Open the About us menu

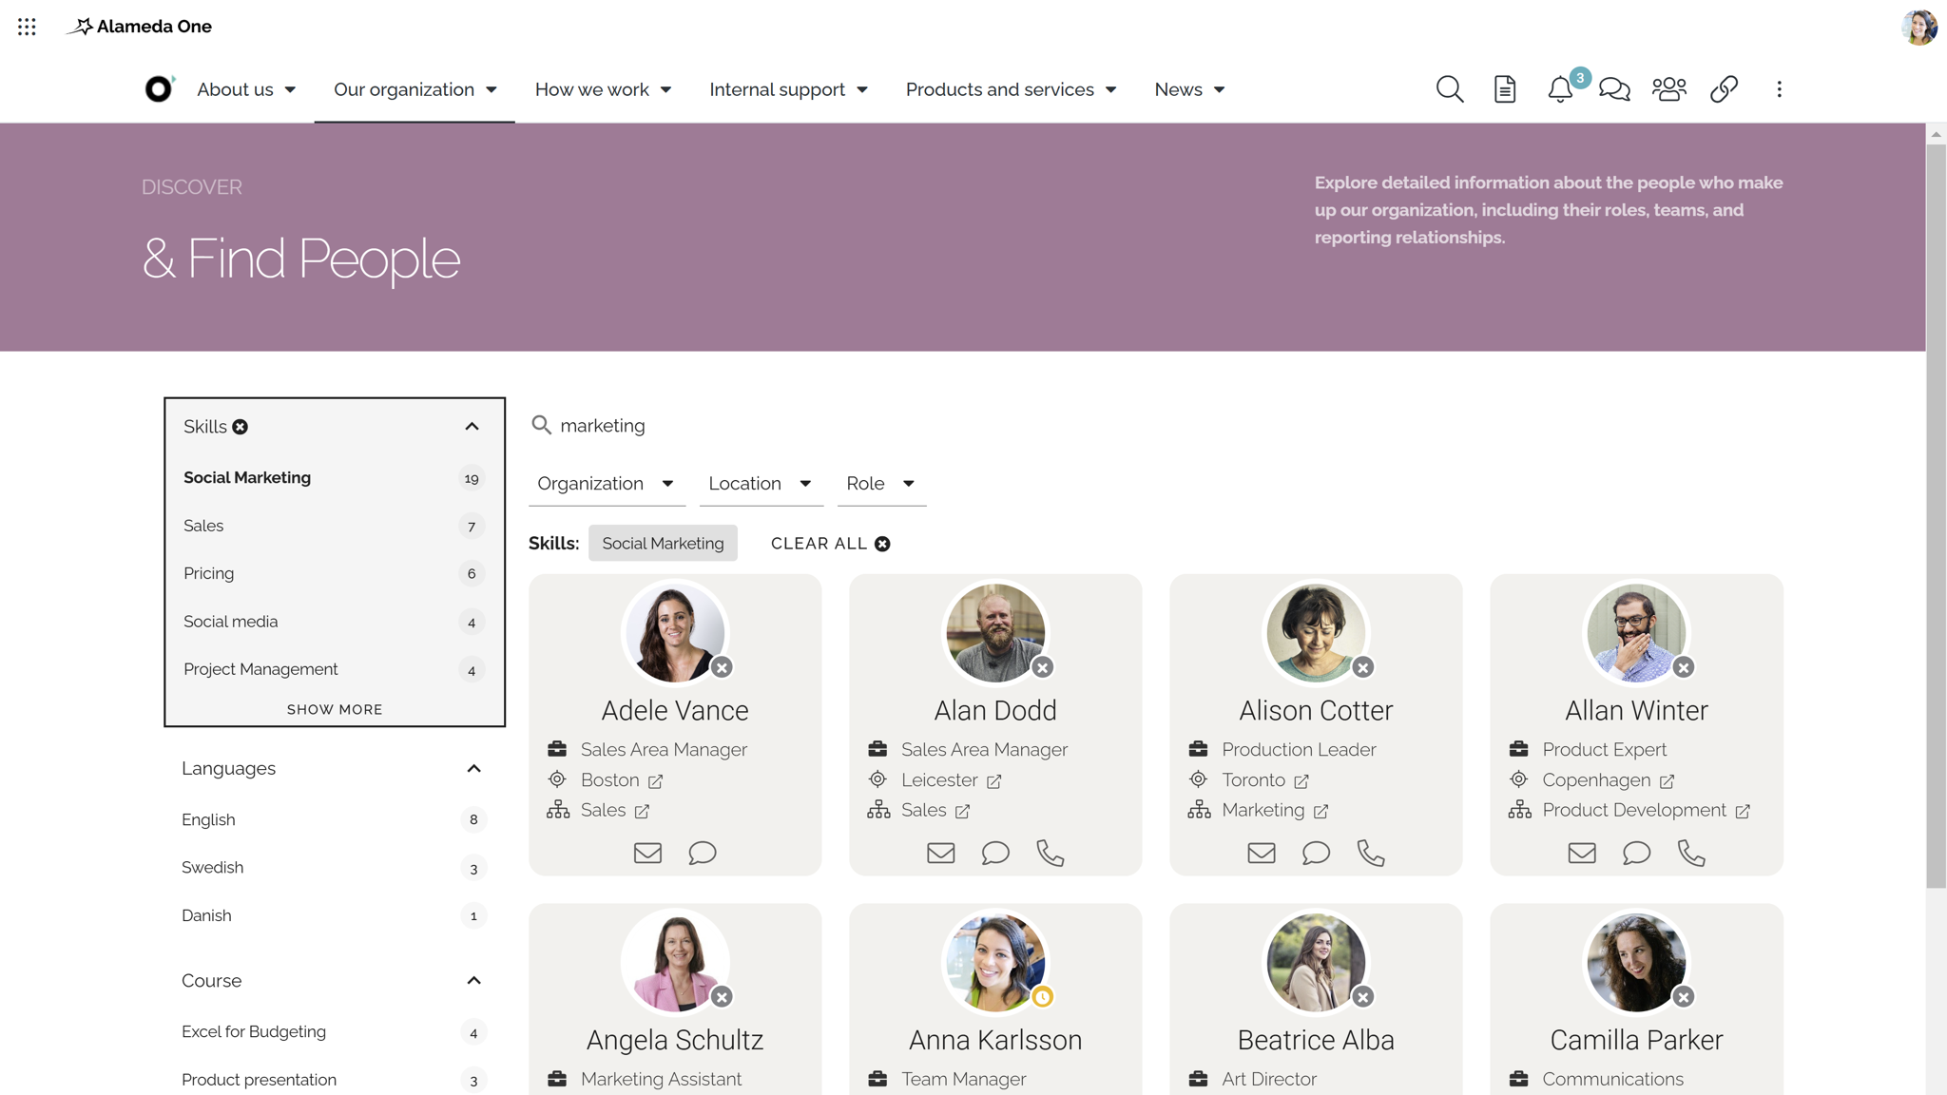point(246,89)
